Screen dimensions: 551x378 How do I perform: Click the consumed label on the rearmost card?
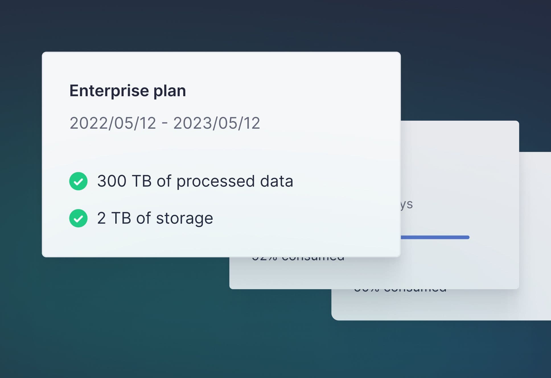[x=400, y=290]
